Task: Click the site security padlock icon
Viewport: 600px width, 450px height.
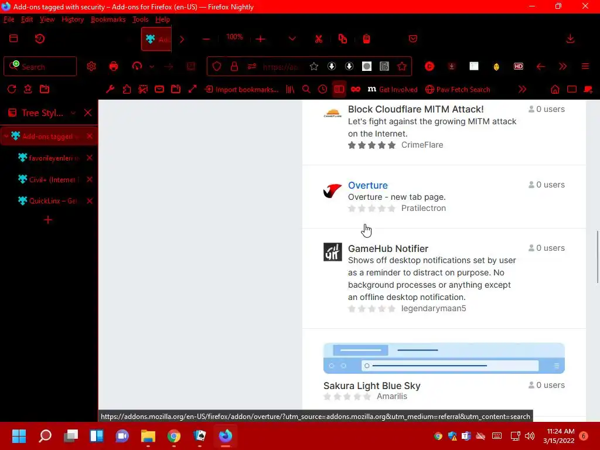Action: coord(234,67)
